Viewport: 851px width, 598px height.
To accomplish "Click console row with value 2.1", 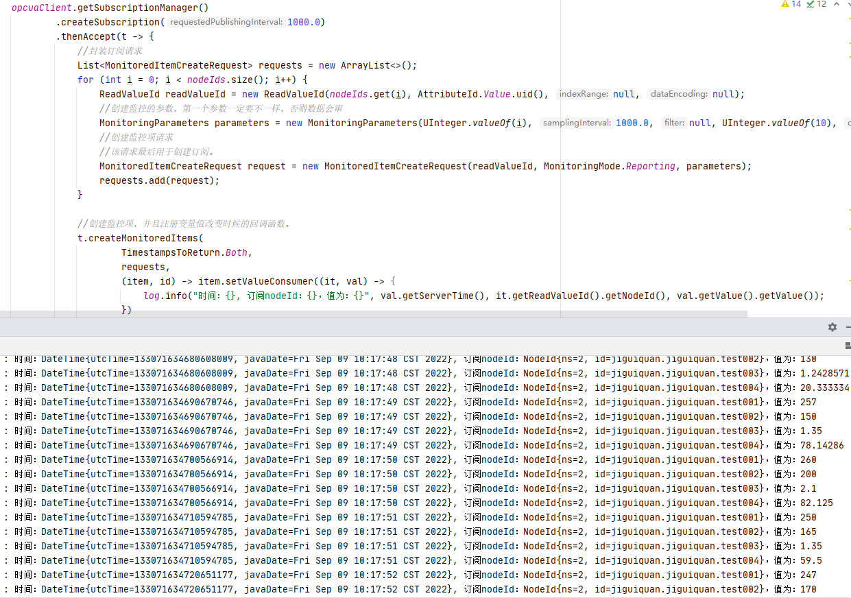I will point(425,488).
